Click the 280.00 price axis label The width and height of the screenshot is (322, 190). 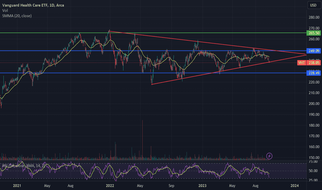(x=314, y=17)
